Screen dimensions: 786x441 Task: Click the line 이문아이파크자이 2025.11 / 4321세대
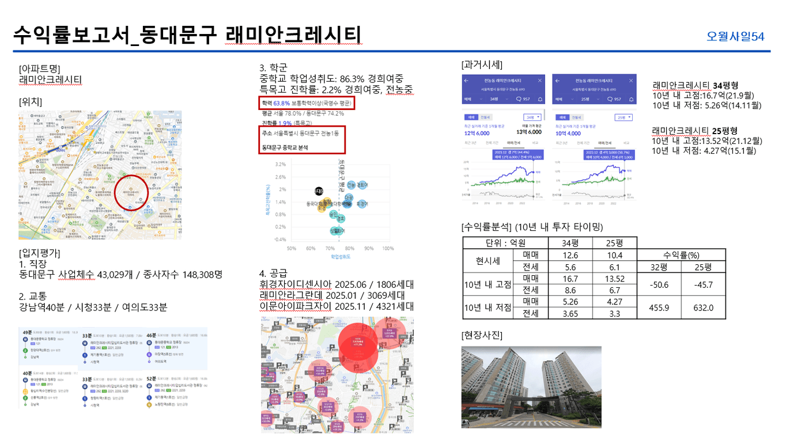pyautogui.click(x=337, y=307)
